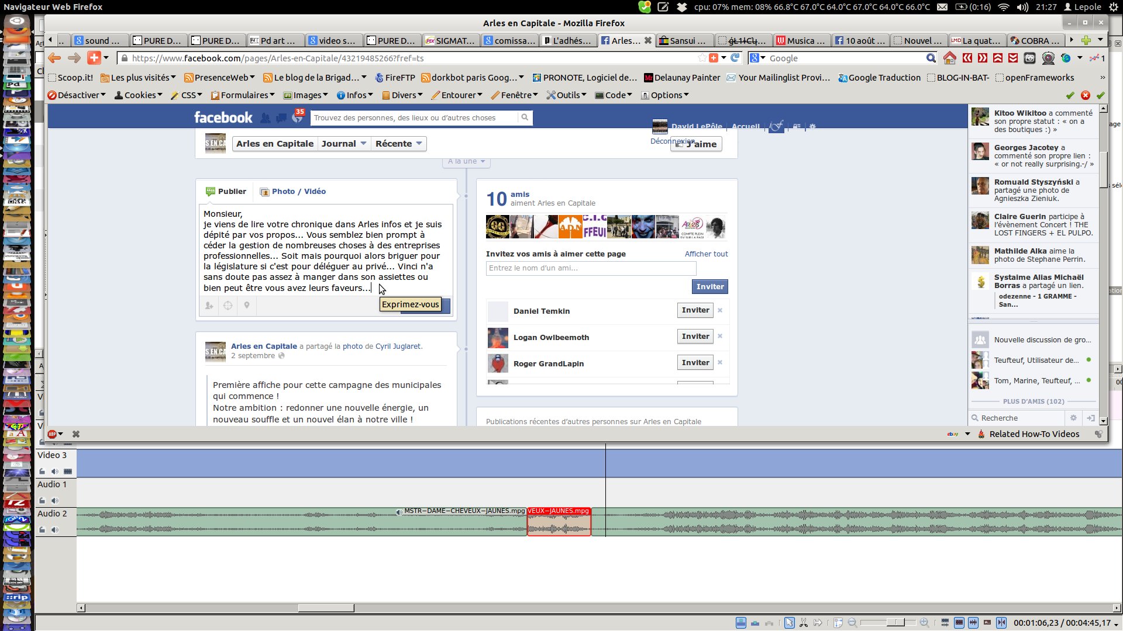
Task: Open the Récente dropdown
Action: (x=399, y=144)
